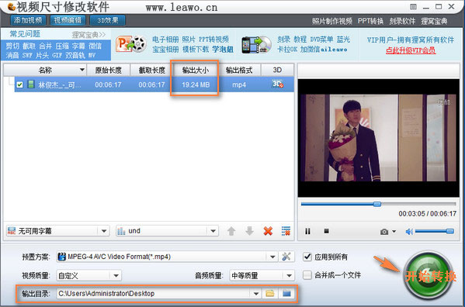Click the 开始转换 green convert button
Viewport: 465px width, 307px height.
(429, 276)
